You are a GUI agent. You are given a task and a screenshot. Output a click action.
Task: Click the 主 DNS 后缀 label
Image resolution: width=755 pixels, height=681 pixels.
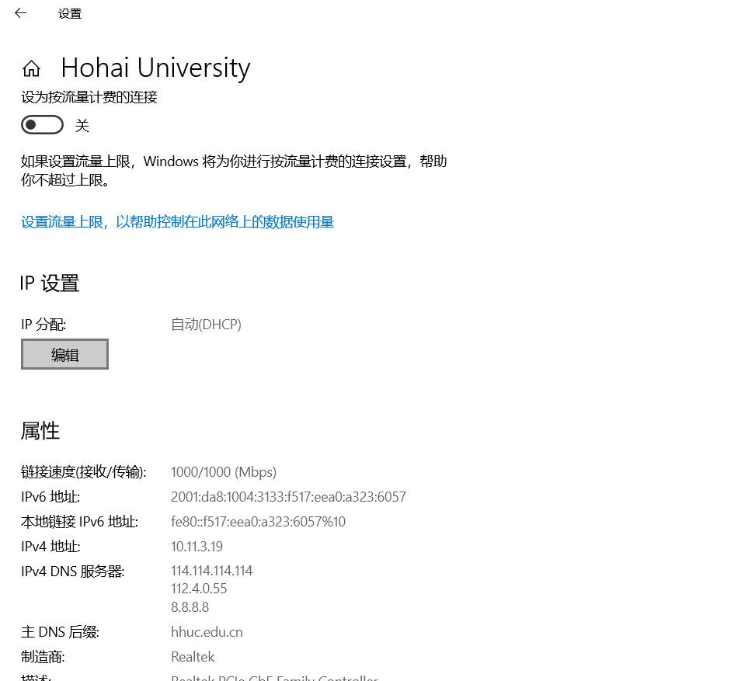coord(60,632)
